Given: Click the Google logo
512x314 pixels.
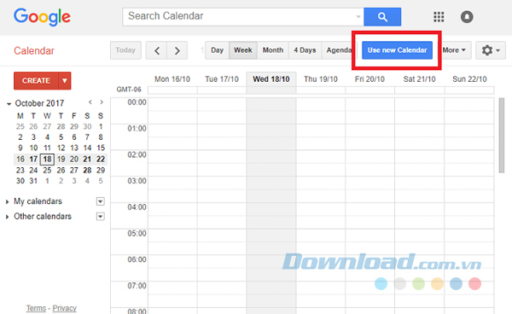Looking at the screenshot, I should point(42,17).
